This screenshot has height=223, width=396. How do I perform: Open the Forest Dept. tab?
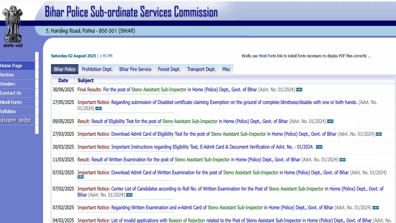pyautogui.click(x=169, y=69)
